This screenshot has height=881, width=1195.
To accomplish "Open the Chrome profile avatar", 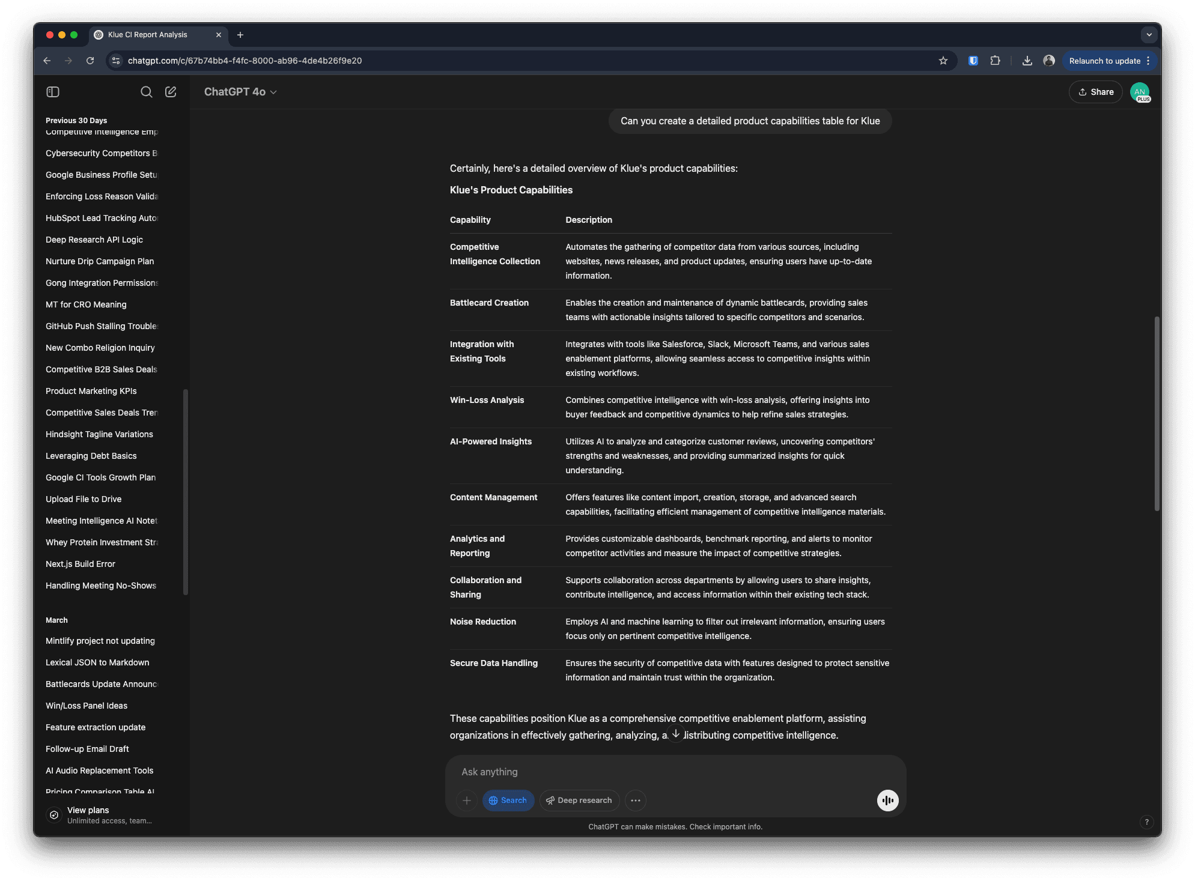I will [1049, 61].
